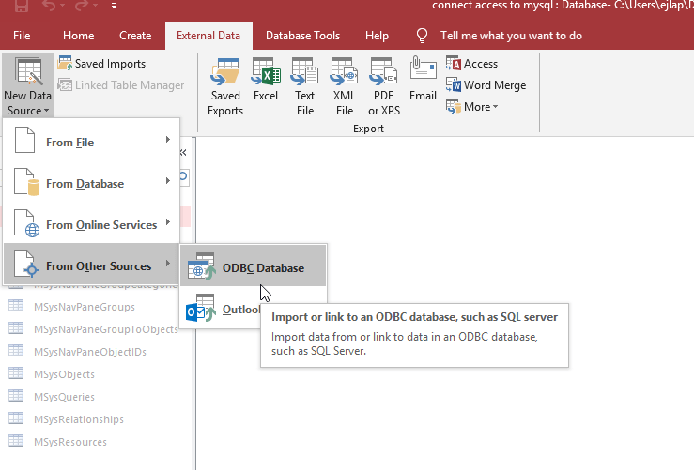This screenshot has height=470, width=694.
Task: Open the Linked Table Manager
Action: (120, 84)
